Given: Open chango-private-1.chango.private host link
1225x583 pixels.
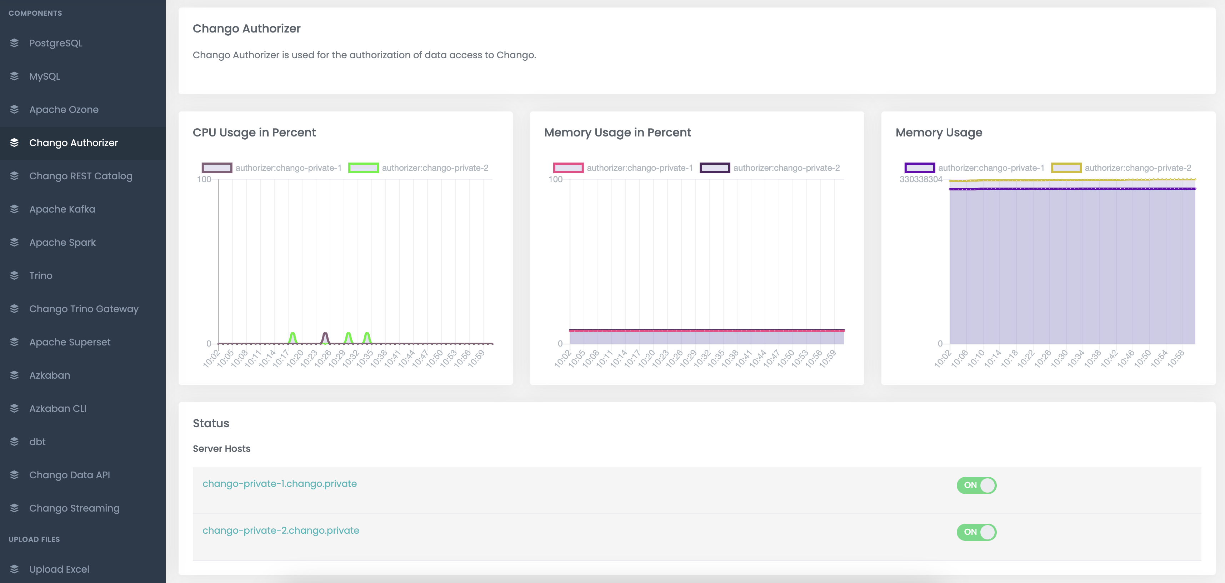Looking at the screenshot, I should (x=280, y=484).
